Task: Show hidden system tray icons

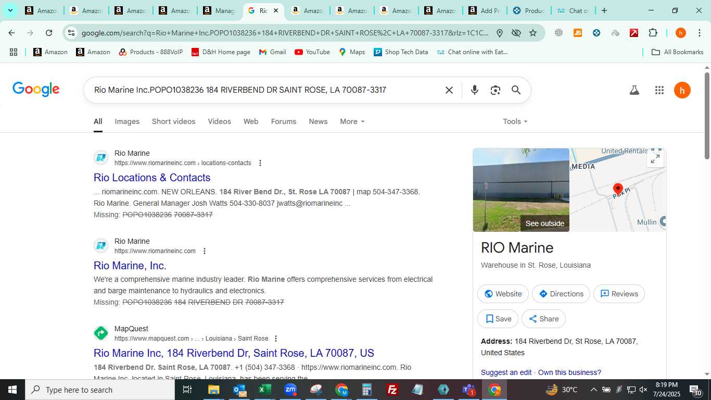Action: point(593,390)
